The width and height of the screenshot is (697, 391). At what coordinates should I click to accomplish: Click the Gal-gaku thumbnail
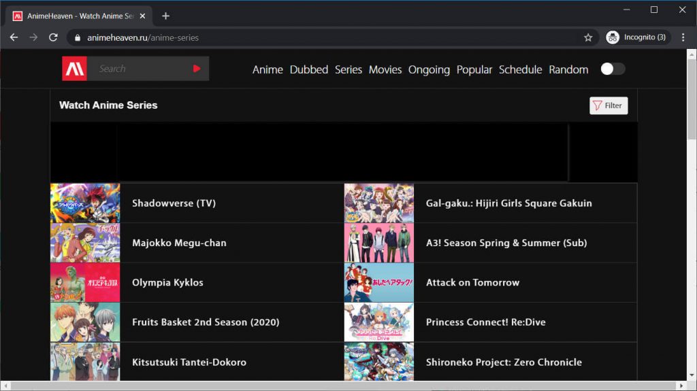[378, 203]
